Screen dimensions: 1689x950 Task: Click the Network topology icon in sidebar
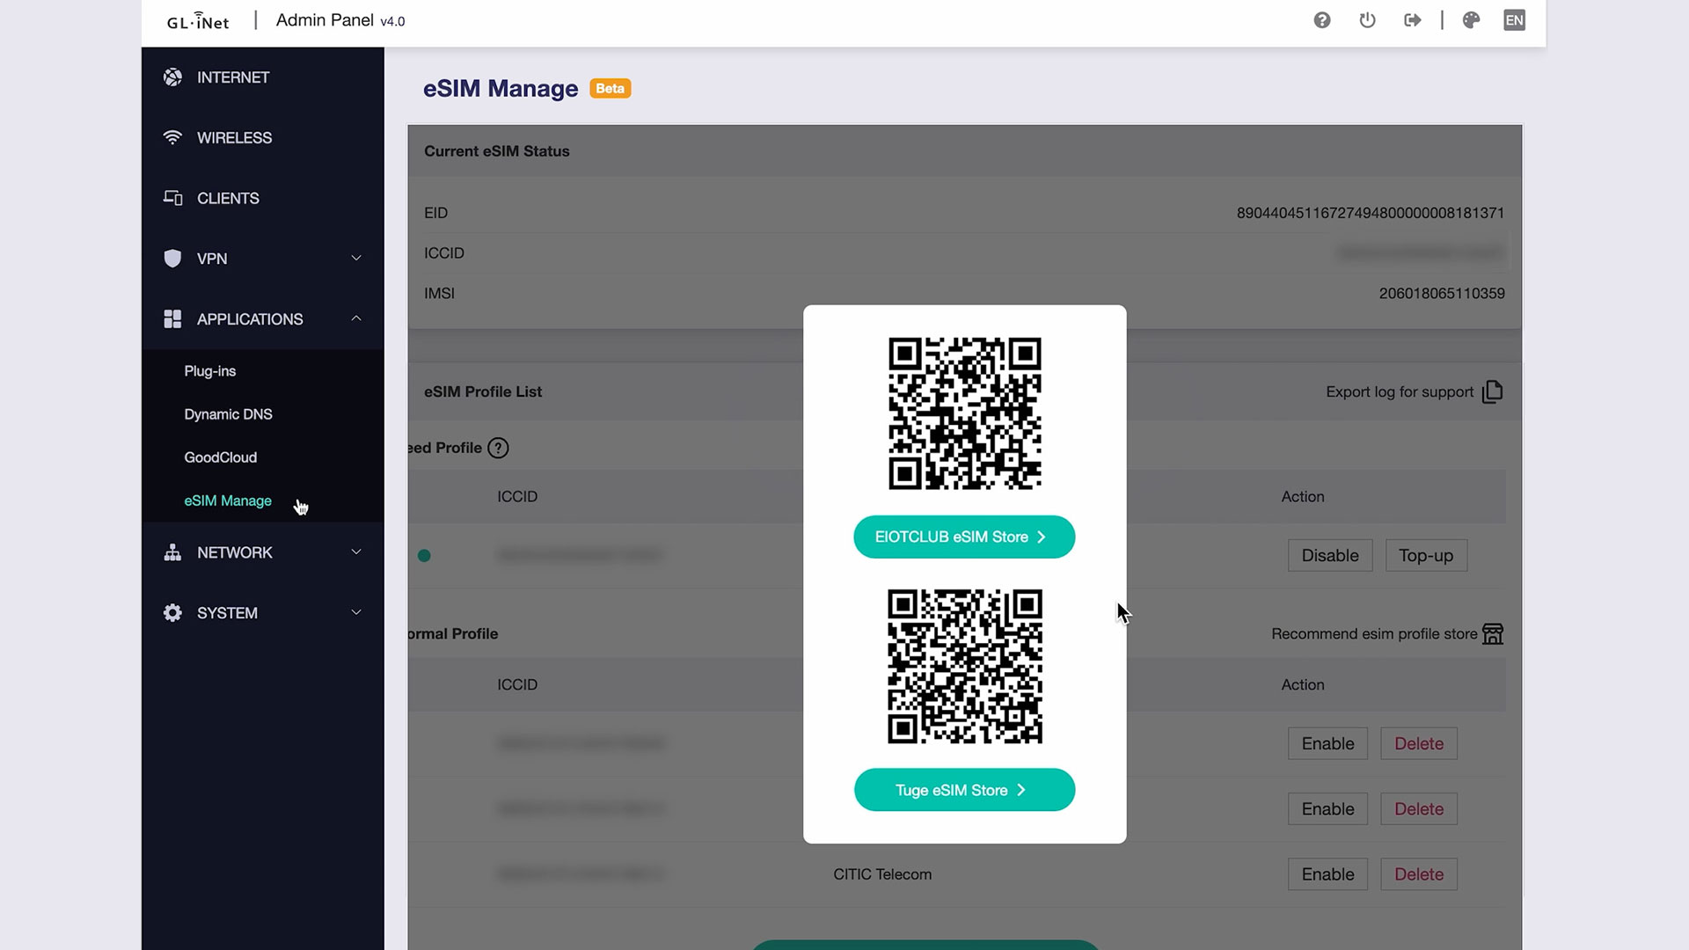coord(172,552)
